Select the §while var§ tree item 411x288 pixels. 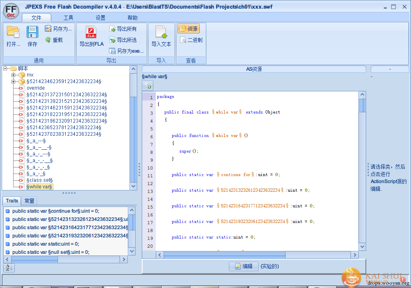pyautogui.click(x=39, y=187)
